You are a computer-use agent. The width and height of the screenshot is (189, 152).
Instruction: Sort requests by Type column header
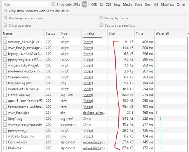[x=70, y=33]
